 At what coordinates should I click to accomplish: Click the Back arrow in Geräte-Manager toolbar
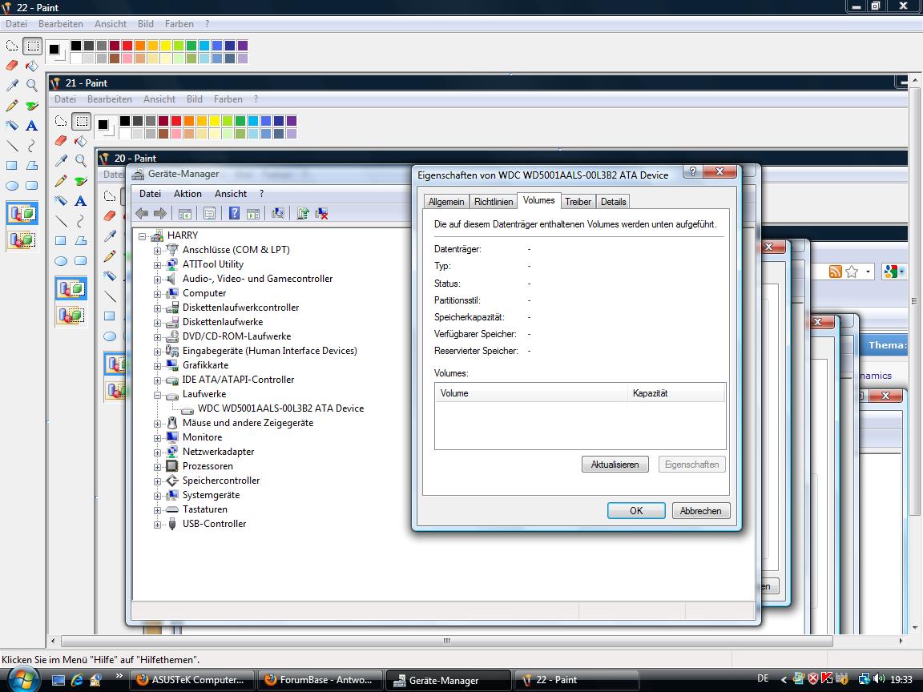pyautogui.click(x=142, y=214)
